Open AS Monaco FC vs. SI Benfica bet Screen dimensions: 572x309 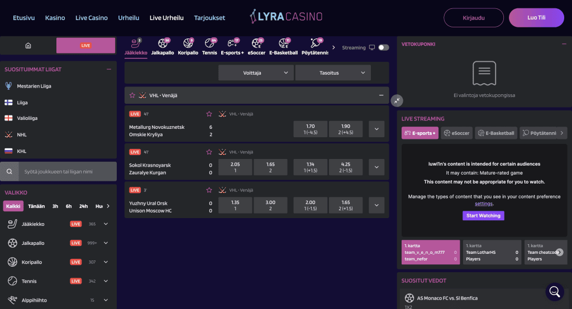click(447, 298)
